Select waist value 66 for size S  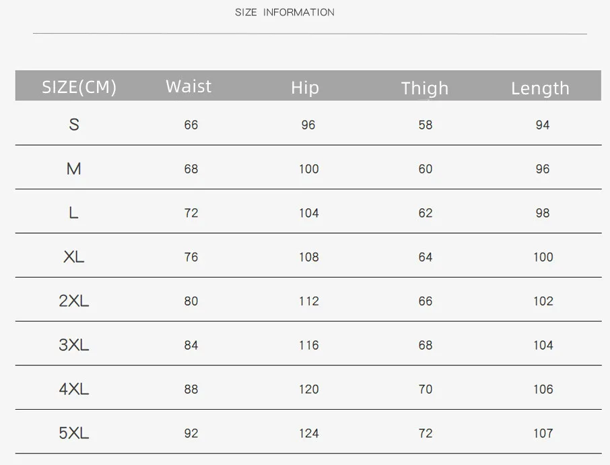pos(191,125)
